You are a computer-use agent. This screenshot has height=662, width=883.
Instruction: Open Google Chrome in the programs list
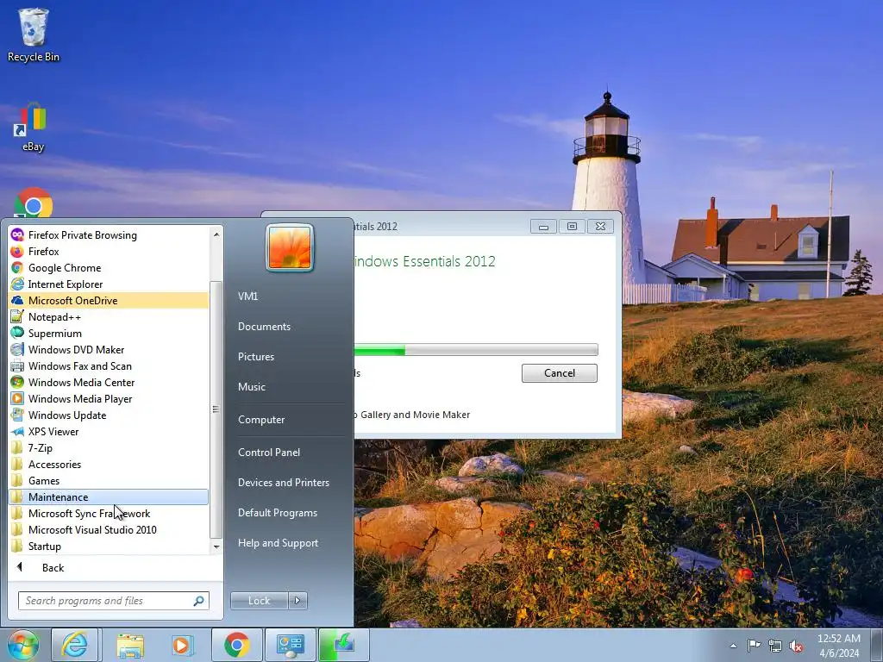(x=109, y=268)
